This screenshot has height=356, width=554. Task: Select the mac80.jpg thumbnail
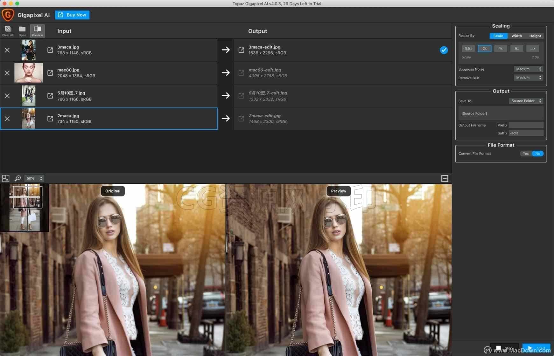point(29,73)
